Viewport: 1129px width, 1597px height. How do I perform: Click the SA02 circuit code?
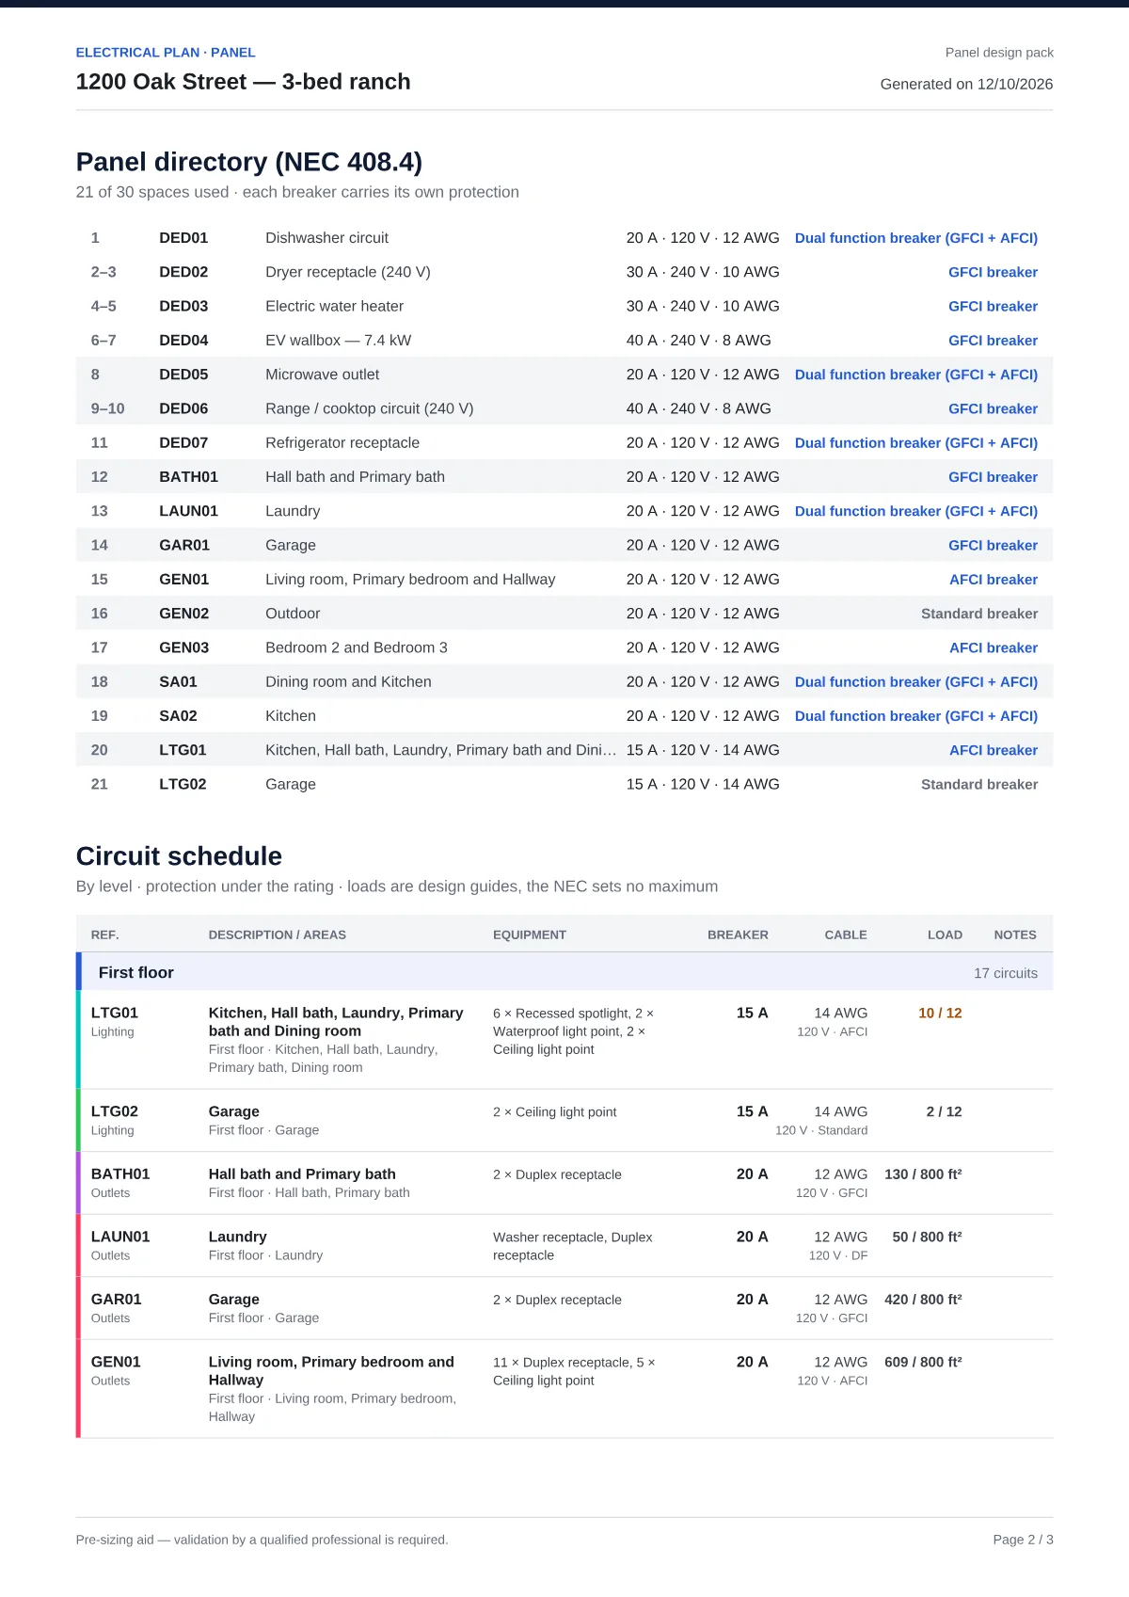[178, 716]
